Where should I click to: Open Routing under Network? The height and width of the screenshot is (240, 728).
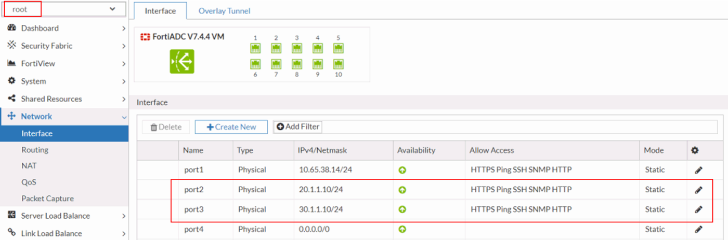pyautogui.click(x=35, y=150)
